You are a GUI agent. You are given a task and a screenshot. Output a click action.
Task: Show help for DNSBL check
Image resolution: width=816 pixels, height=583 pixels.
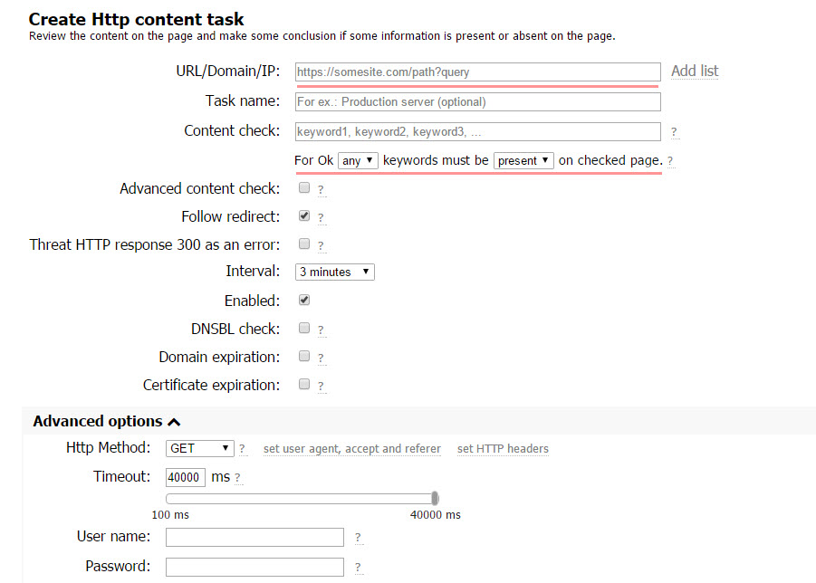click(322, 330)
